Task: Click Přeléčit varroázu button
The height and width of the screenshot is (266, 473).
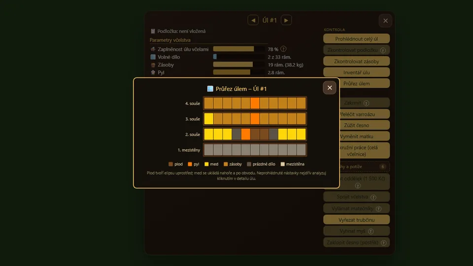Action: 365,114
